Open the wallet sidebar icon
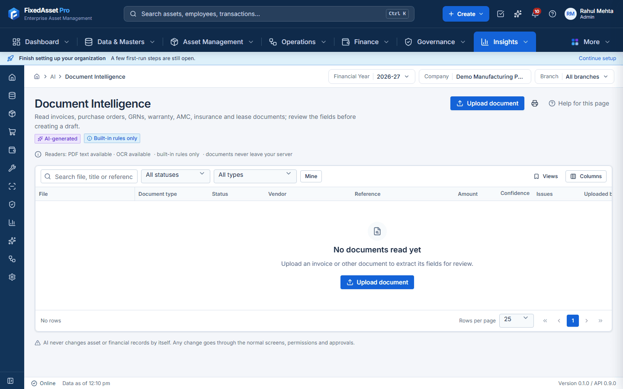Screen dimensions: 623x389 pyautogui.click(x=12, y=150)
